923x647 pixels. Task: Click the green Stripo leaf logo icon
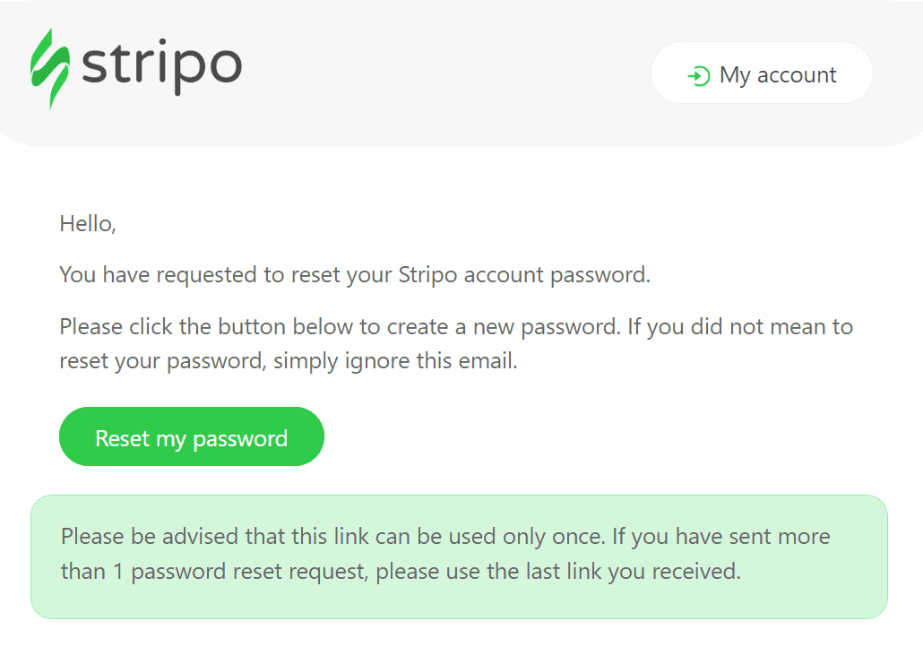click(50, 69)
